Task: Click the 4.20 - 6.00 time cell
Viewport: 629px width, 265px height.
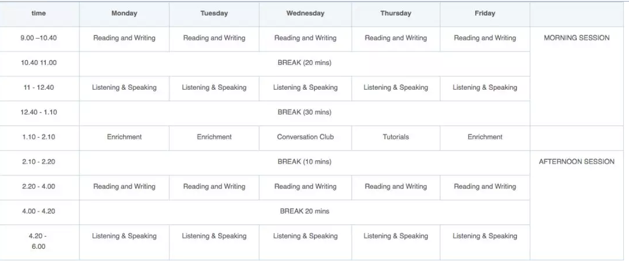Action: 39,241
